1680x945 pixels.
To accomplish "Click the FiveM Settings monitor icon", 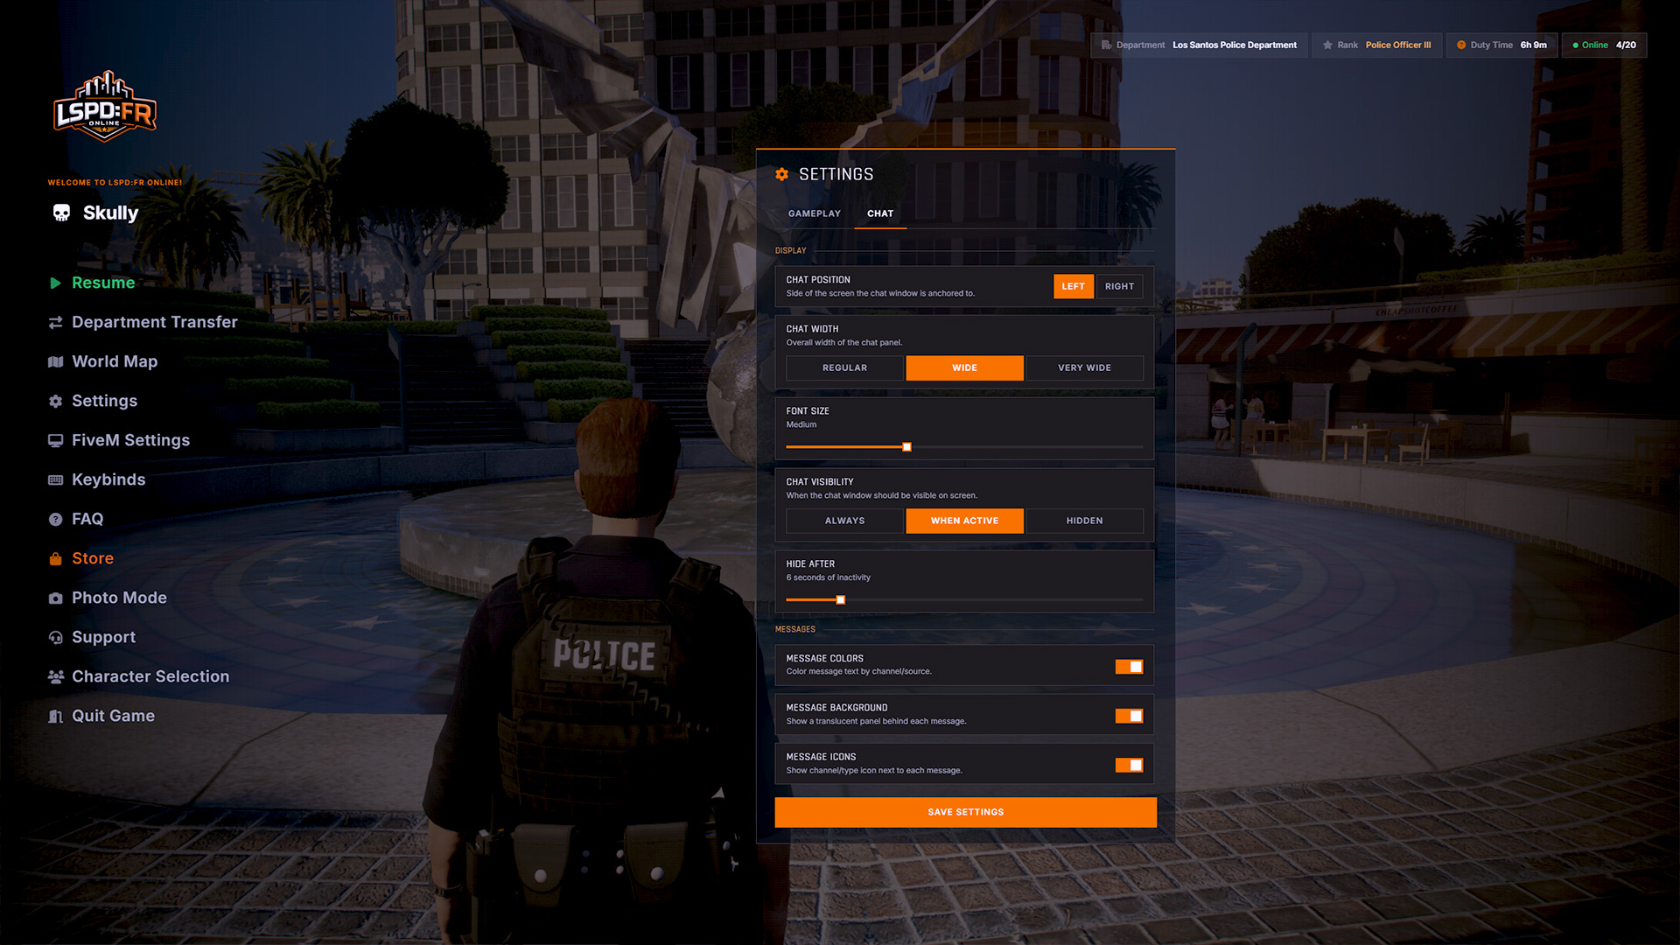I will coord(55,440).
